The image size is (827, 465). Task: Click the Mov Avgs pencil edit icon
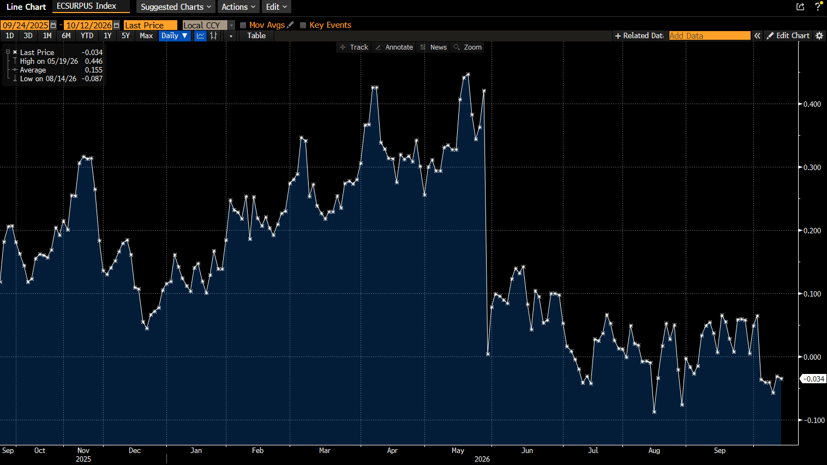(x=290, y=25)
